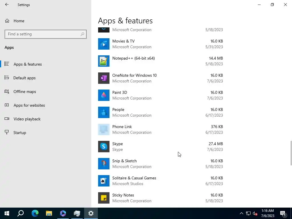Click the Apps & features page heading
292x219 pixels.
(125, 21)
